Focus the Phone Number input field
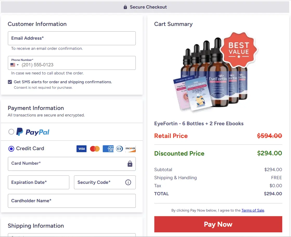 click(x=75, y=65)
